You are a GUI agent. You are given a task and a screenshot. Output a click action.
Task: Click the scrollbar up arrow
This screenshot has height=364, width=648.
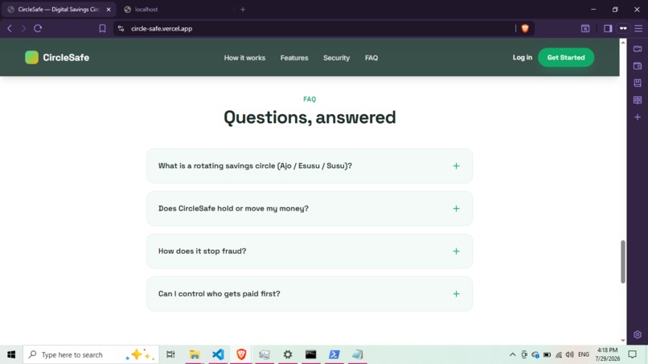tap(623, 42)
